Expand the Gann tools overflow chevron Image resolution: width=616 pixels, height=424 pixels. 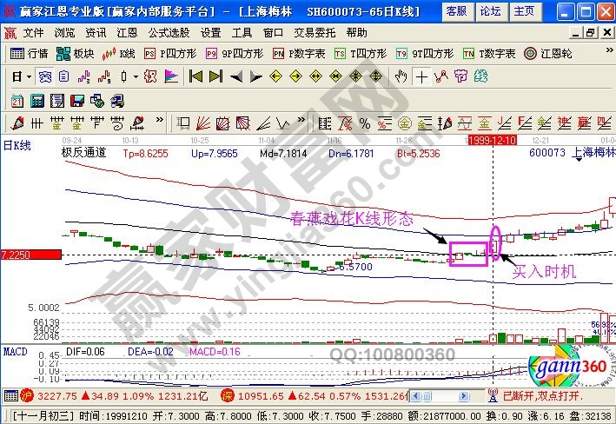tap(301, 120)
